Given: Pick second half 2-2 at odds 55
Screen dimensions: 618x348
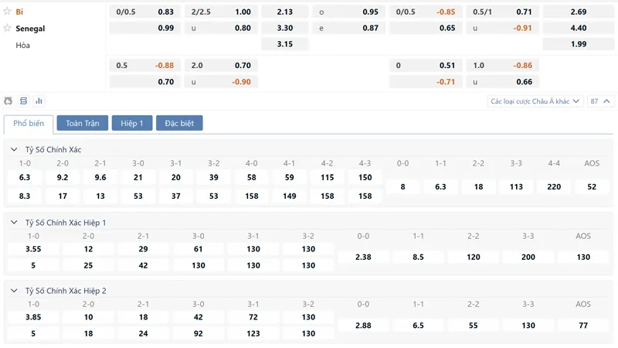Looking at the screenshot, I should [x=473, y=326].
